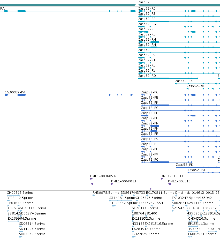Select the Zasp52-PN protein label
220x238 pixels.
pyautogui.click(x=150, y=128)
